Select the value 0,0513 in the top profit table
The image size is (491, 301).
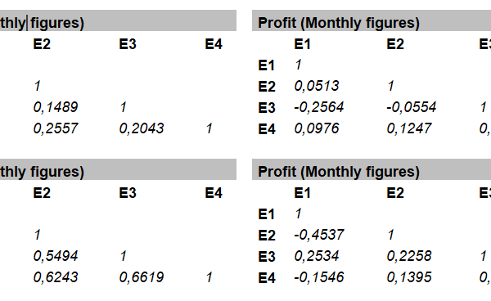317,86
